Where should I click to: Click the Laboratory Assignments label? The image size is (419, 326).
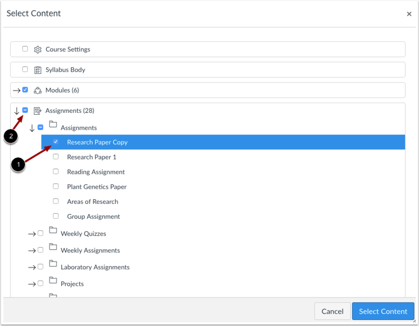tap(95, 267)
